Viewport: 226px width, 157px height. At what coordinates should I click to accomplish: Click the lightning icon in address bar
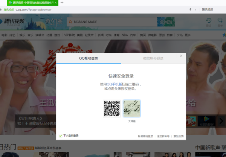click(x=190, y=10)
